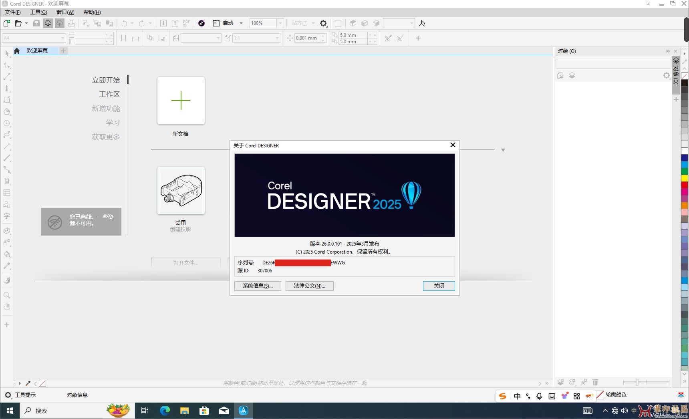Click the New document toolbar icon
Viewport: 689px width, 419px height.
click(x=7, y=23)
